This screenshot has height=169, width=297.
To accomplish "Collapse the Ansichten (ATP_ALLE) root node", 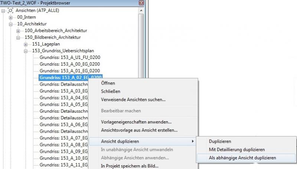I will coord(3,10).
